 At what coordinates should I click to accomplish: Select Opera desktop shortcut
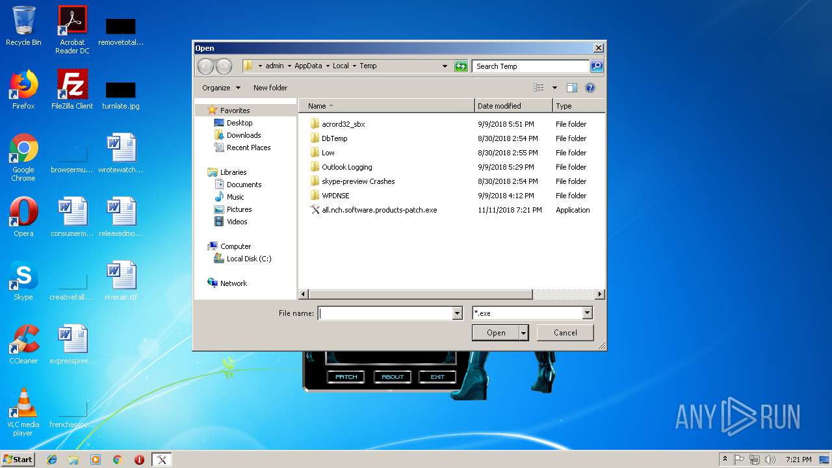(23, 217)
